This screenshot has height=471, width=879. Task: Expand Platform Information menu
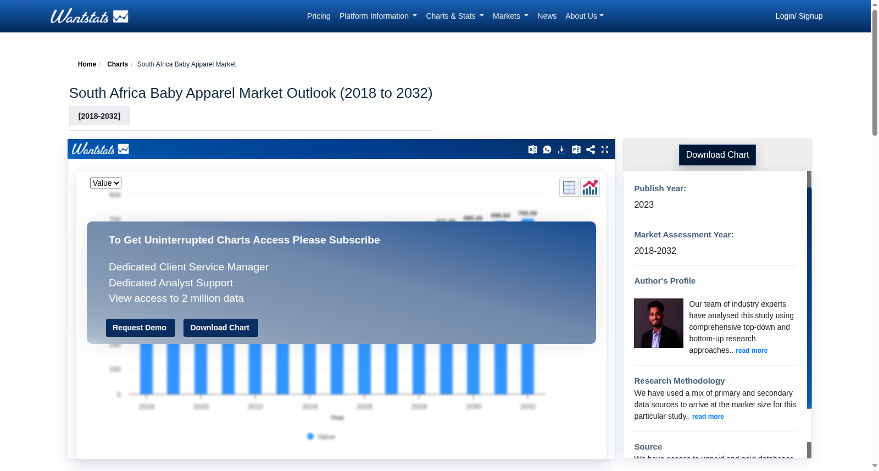pyautogui.click(x=378, y=16)
